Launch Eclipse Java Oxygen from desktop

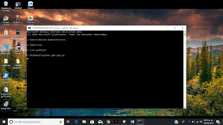tap(18, 49)
